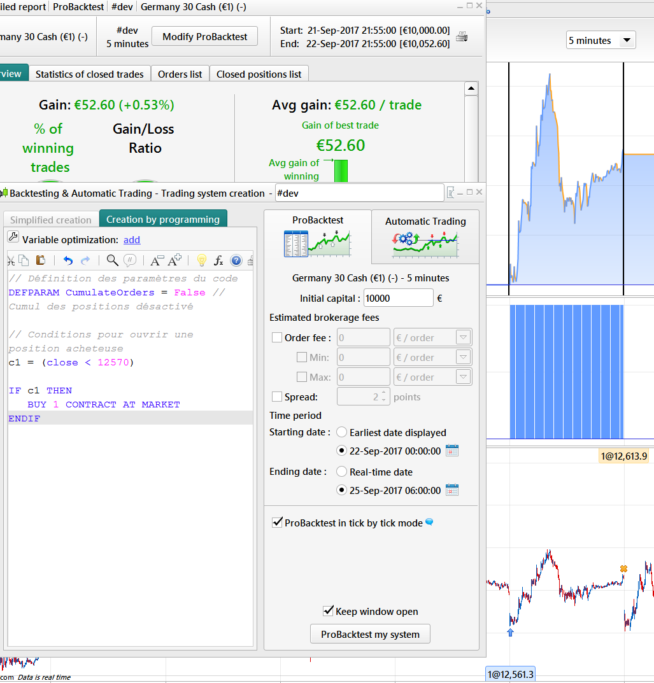Click ProBacktest my system button
The height and width of the screenshot is (683, 654).
(x=371, y=634)
